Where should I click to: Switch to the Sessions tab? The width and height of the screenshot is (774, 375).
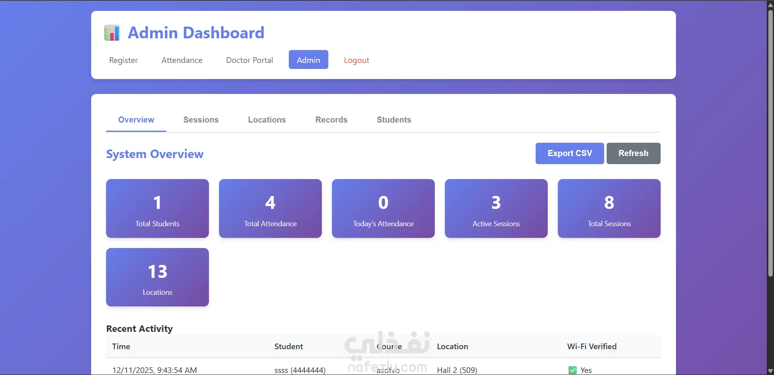coord(201,120)
